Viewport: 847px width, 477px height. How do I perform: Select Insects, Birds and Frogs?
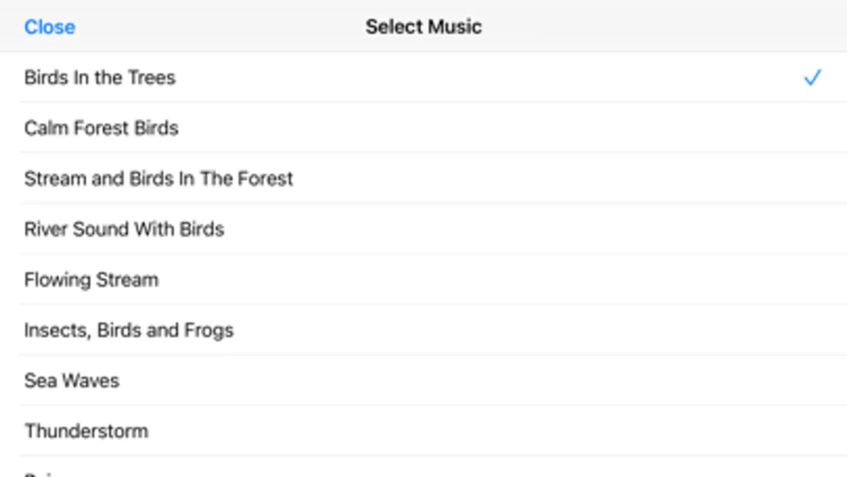click(129, 330)
